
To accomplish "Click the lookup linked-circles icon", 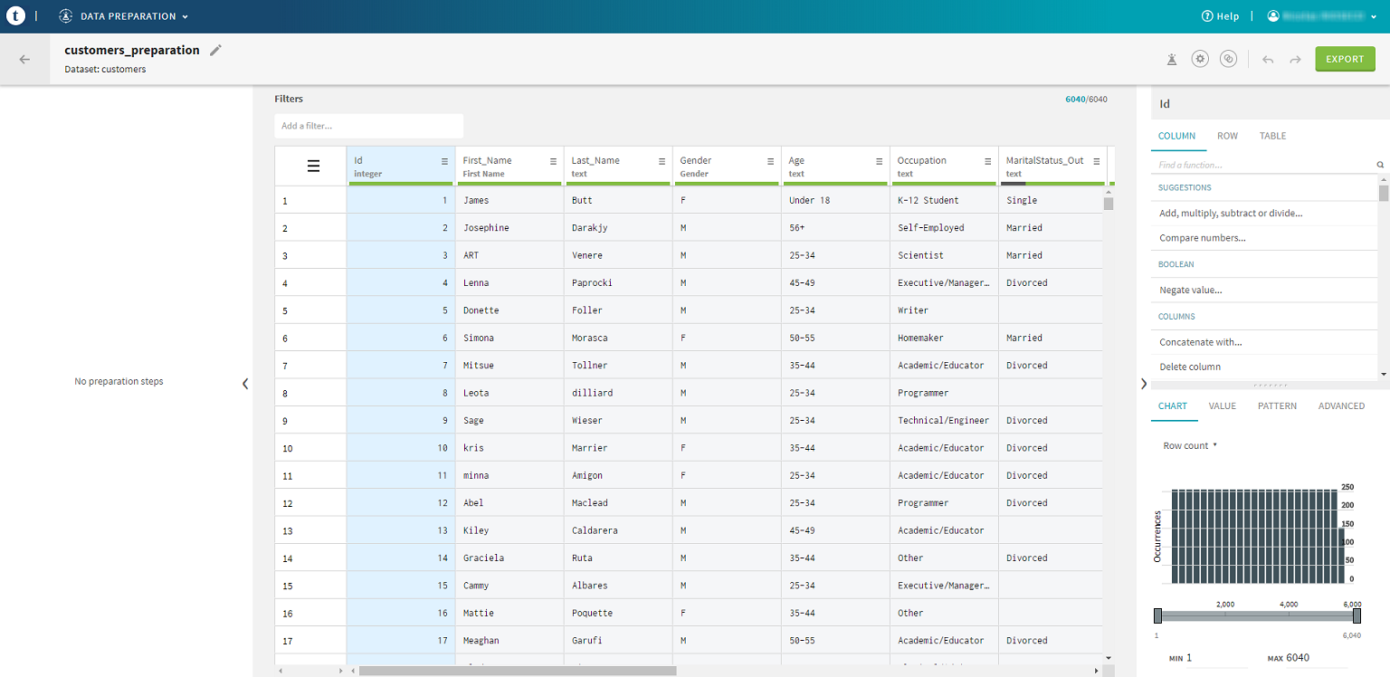I will (x=1228, y=59).
